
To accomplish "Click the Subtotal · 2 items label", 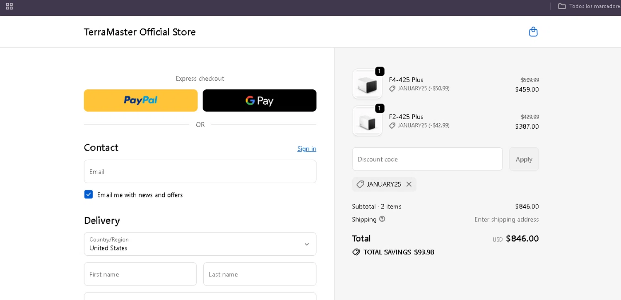I will click(x=377, y=206).
